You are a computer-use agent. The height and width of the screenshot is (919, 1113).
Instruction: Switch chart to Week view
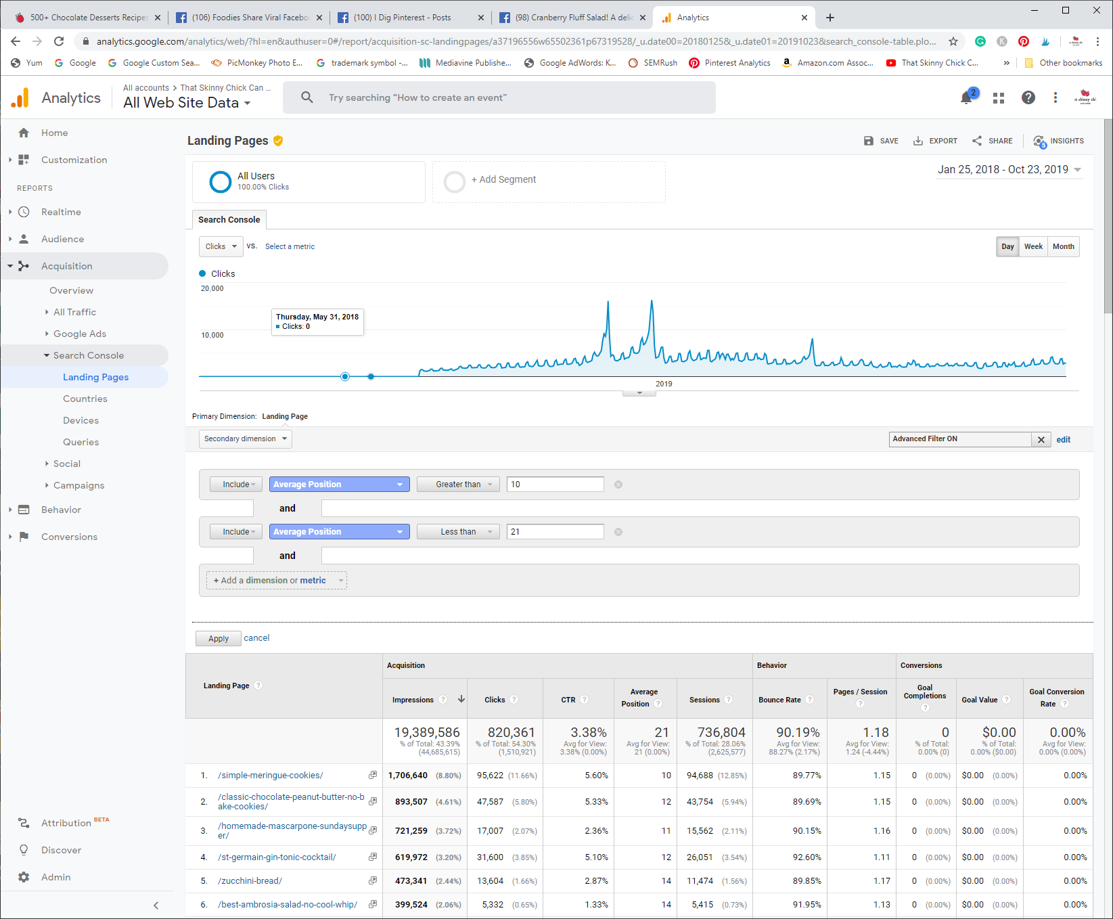pyautogui.click(x=1033, y=246)
